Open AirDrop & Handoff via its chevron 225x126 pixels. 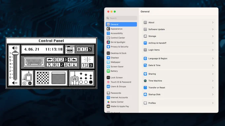click(x=213, y=43)
